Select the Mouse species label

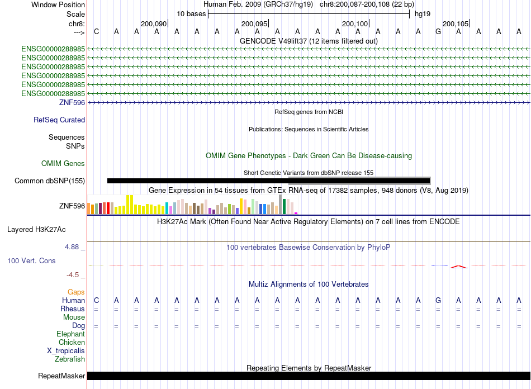point(74,317)
